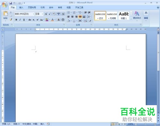Screen dimensions: 160x126
Task: Open Word help icon at ribbon right
Action: click(158, 7)
